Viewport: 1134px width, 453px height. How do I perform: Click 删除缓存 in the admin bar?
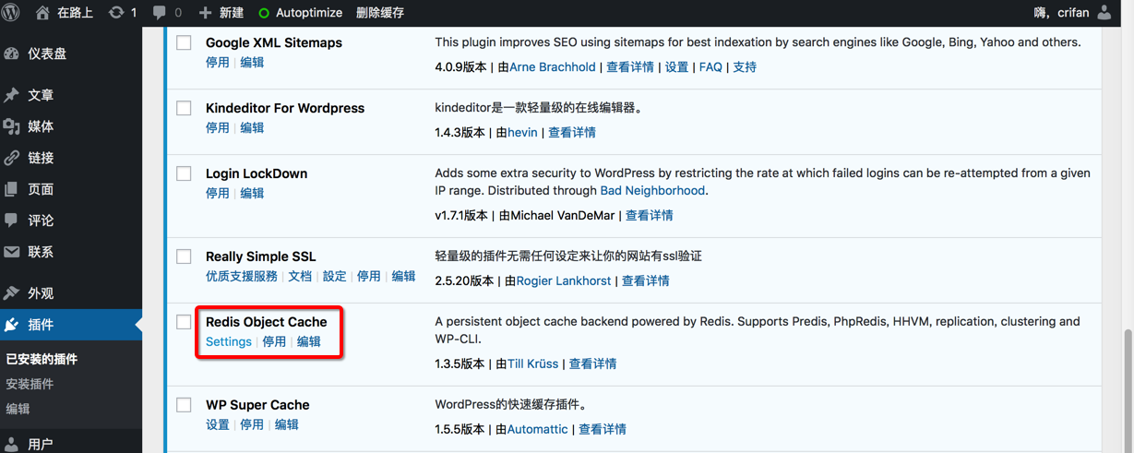coord(380,13)
